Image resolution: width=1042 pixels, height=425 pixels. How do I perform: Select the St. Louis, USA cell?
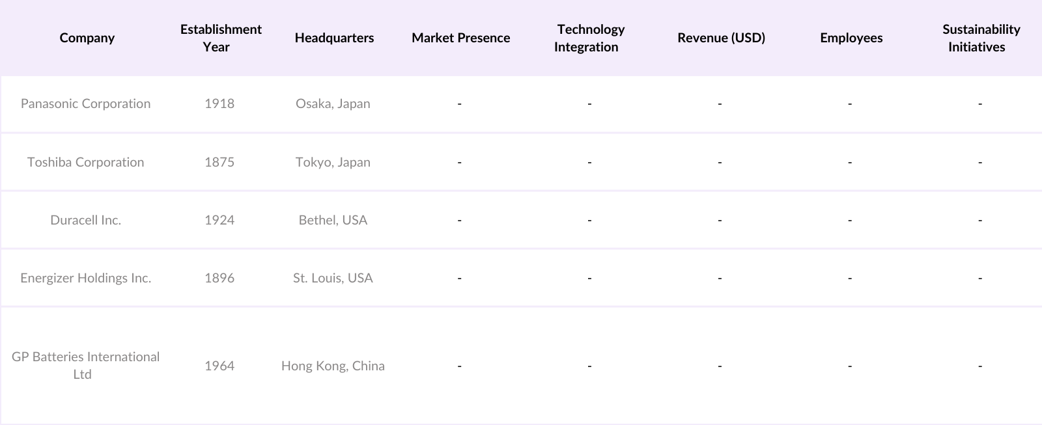[333, 278]
